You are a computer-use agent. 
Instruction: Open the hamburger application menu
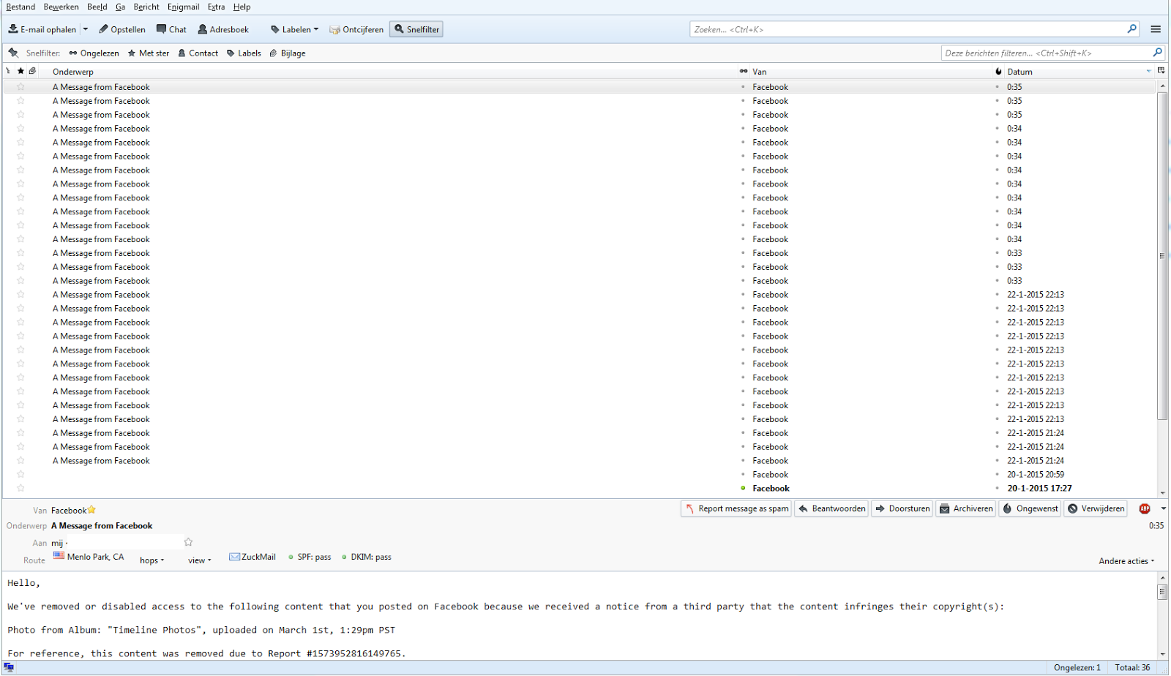[1156, 29]
